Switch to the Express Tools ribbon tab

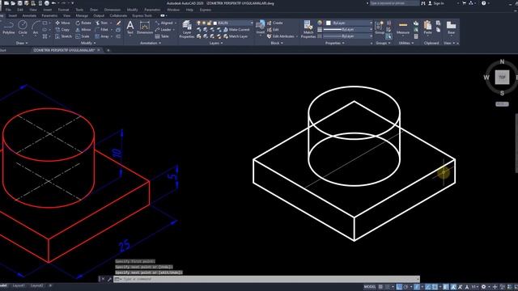pyautogui.click(x=142, y=15)
